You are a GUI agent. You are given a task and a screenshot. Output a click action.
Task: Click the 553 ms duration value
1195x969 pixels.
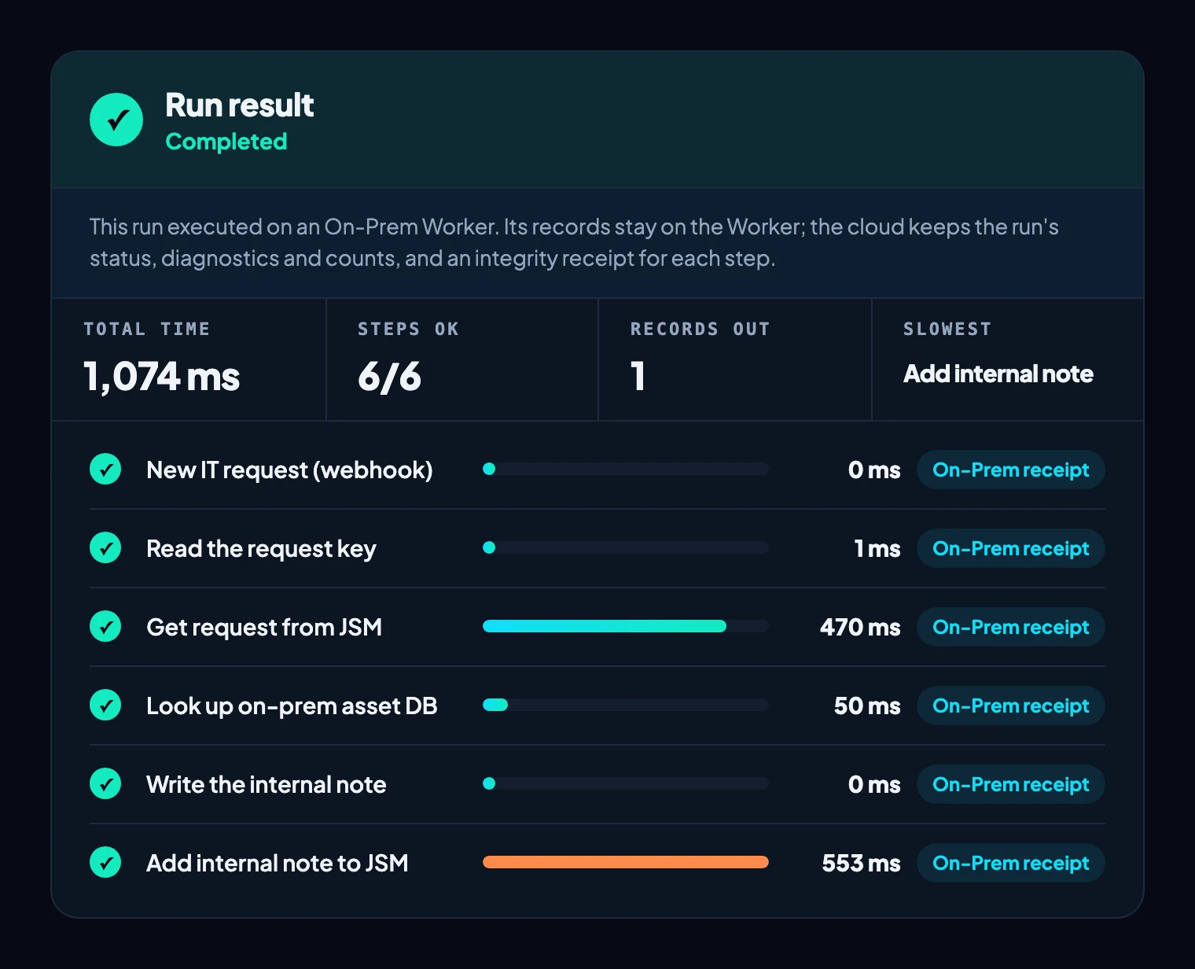861,863
